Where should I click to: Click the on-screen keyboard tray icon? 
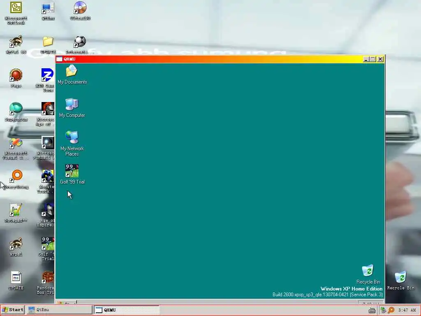tap(372, 310)
